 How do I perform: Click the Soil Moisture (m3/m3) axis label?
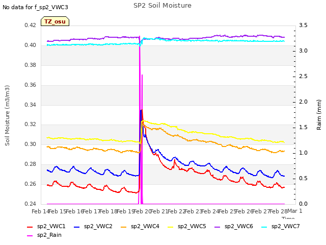pos(7,115)
